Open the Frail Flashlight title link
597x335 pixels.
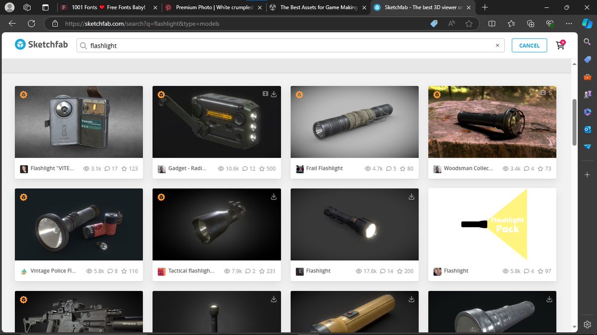point(324,169)
